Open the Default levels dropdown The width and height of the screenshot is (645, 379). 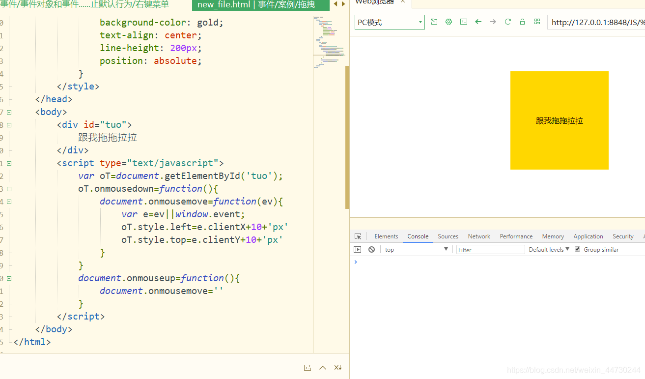549,250
